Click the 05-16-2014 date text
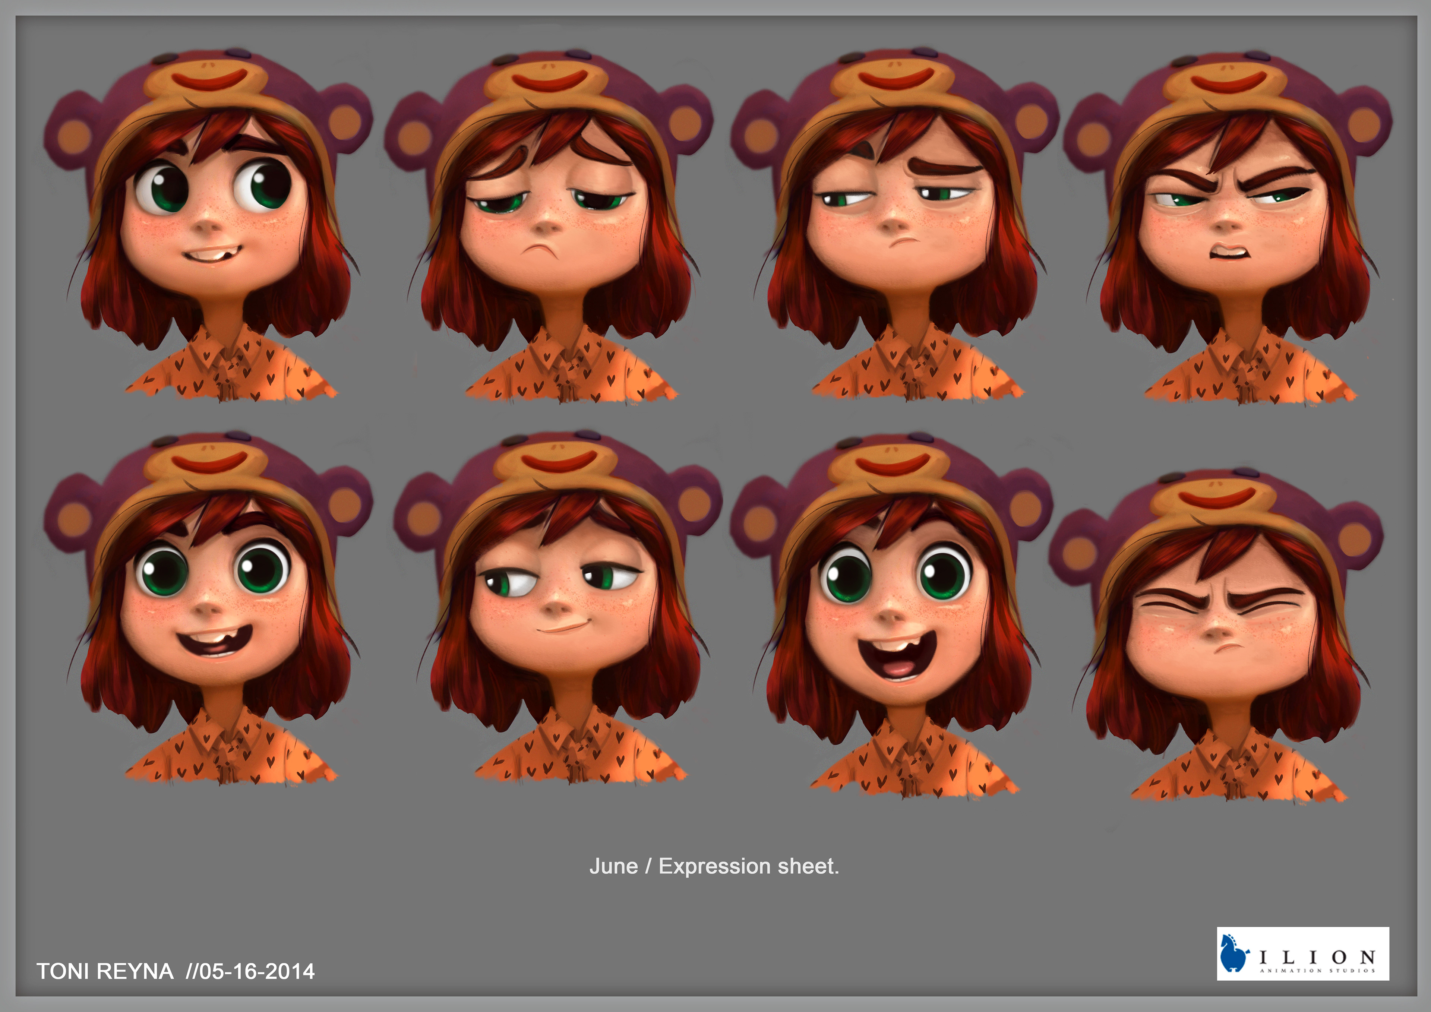 [257, 971]
